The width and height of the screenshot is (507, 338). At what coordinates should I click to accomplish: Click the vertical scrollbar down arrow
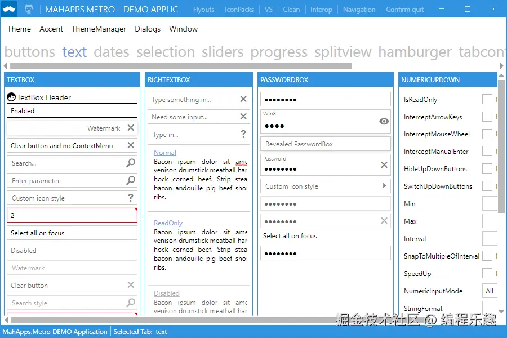[501, 312]
